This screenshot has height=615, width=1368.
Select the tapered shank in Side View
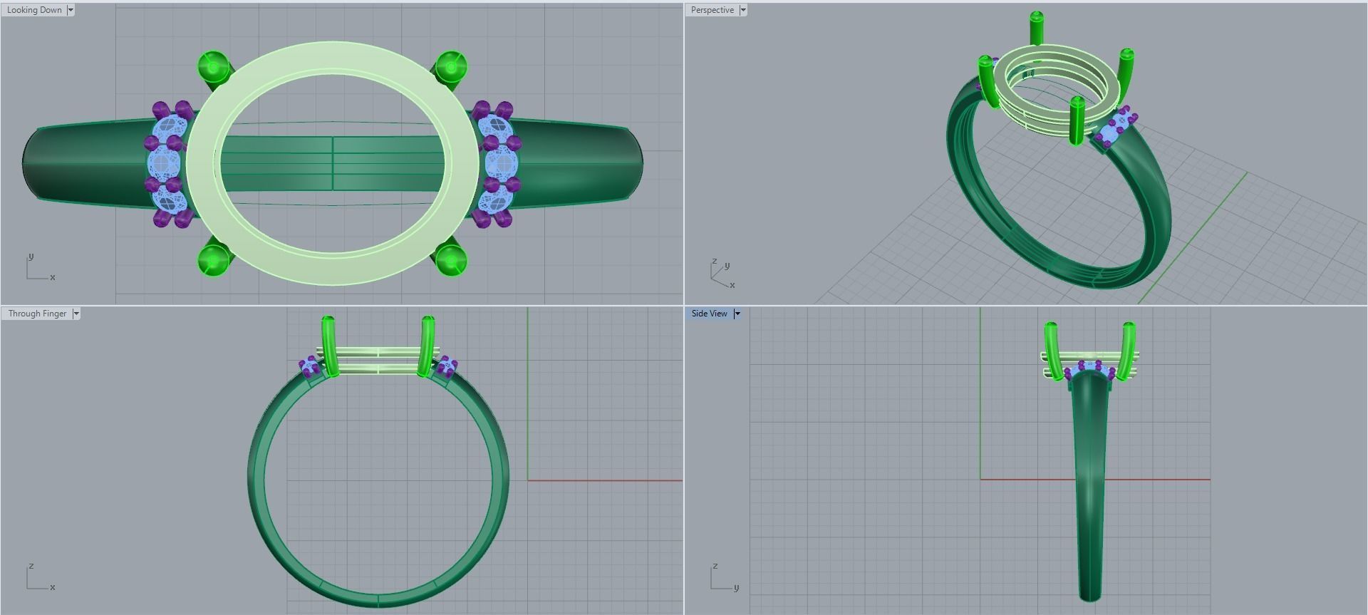1089,485
